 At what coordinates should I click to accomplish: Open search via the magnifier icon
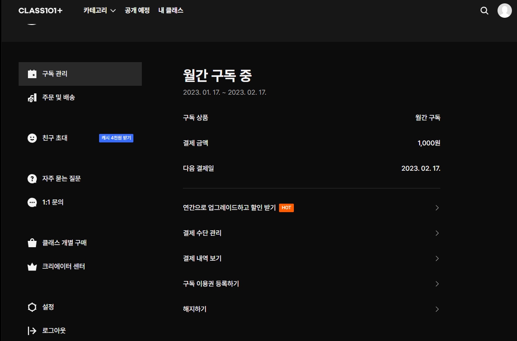(484, 11)
